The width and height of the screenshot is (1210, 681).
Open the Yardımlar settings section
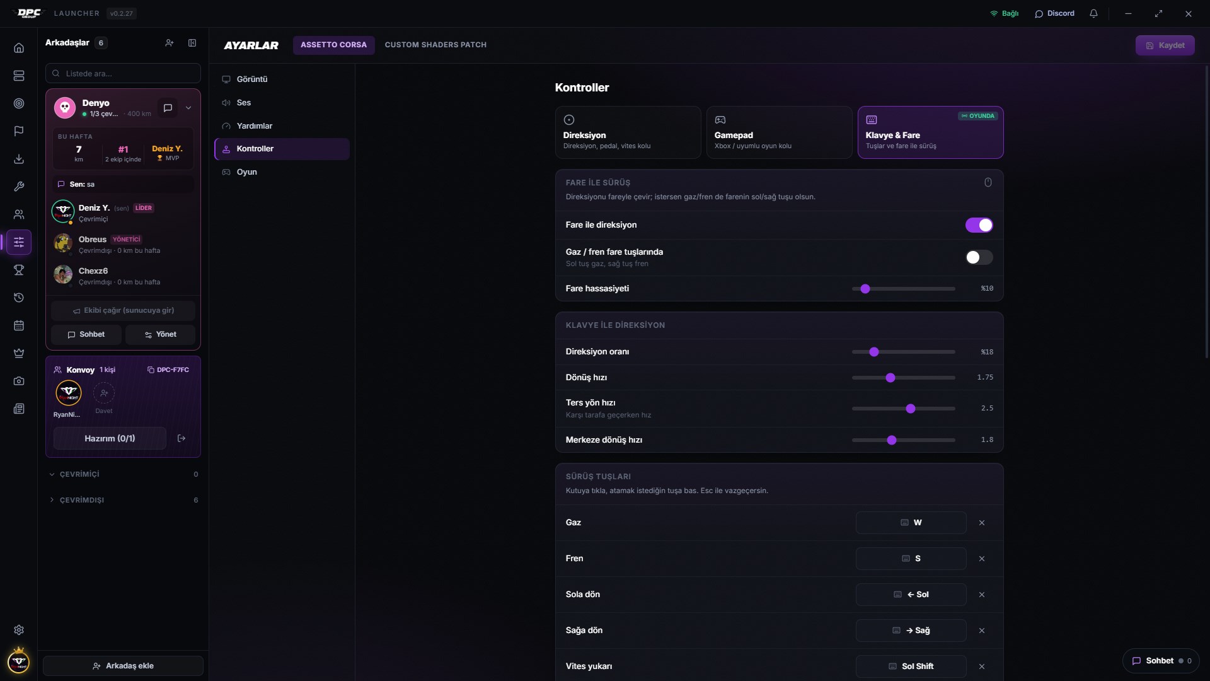pyautogui.click(x=282, y=126)
